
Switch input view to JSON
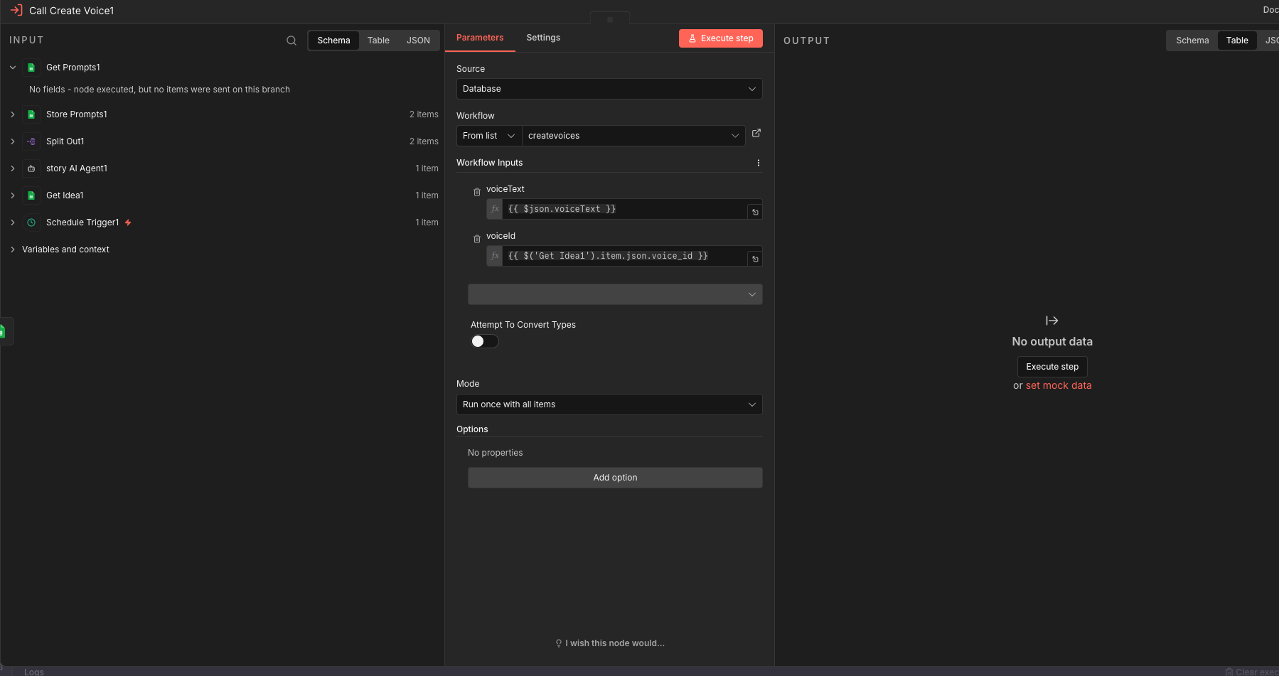[418, 41]
